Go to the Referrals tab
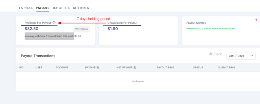This screenshot has width=260, height=104. click(81, 8)
